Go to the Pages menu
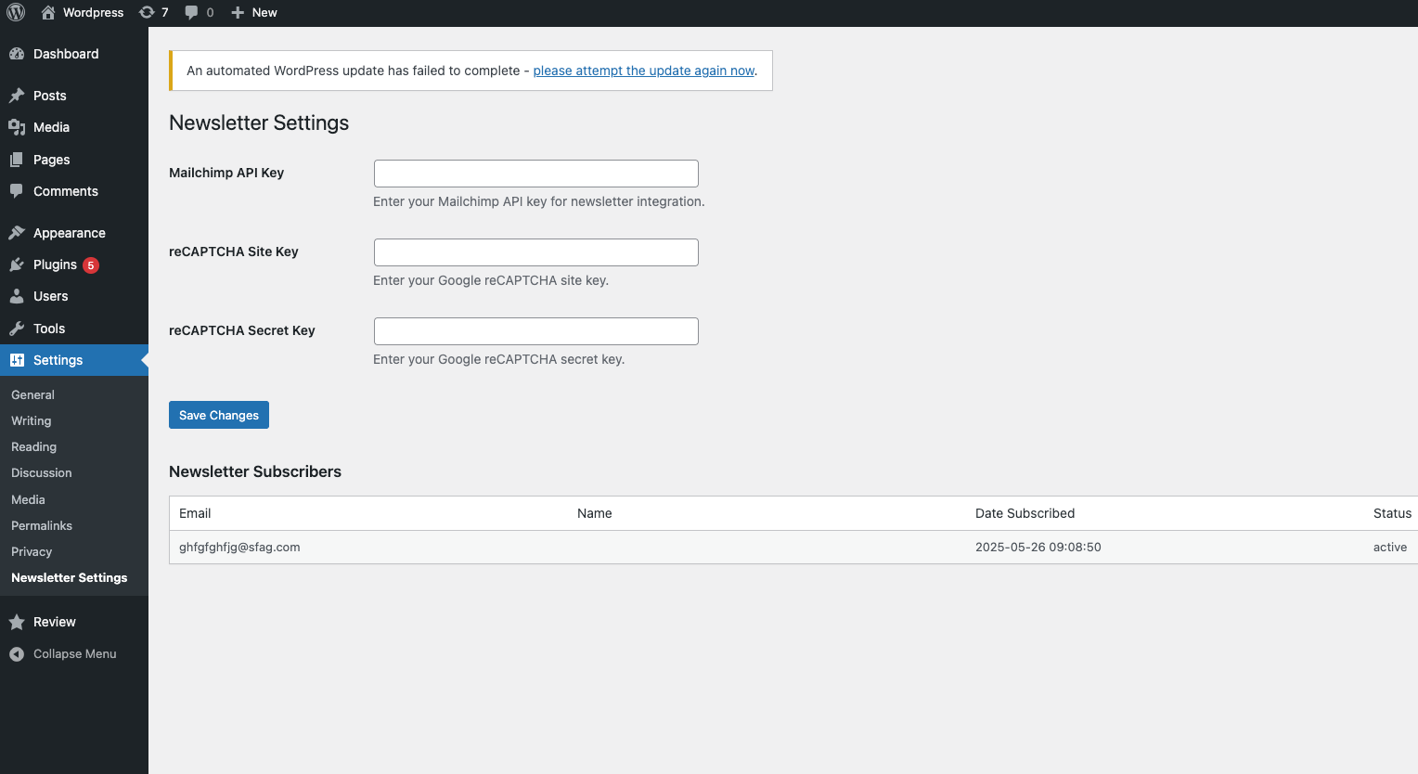1418x774 pixels. coord(52,160)
